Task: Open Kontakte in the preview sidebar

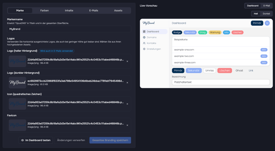Action: tap(154, 43)
